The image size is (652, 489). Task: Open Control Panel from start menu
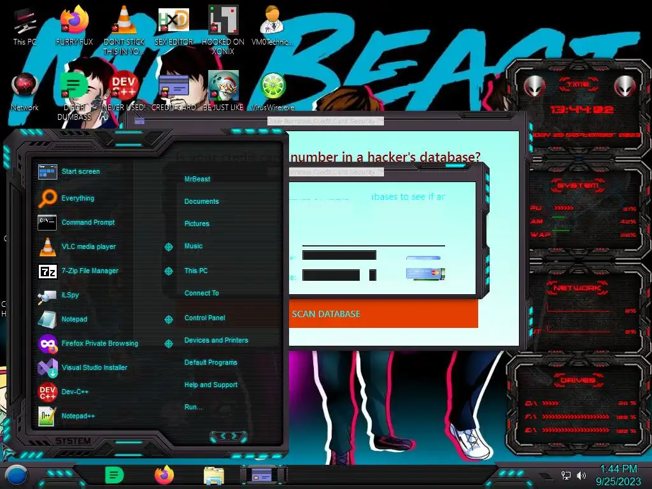204,318
